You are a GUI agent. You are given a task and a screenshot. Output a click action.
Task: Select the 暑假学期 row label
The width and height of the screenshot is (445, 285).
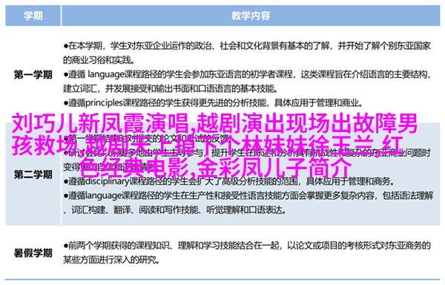tap(33, 252)
